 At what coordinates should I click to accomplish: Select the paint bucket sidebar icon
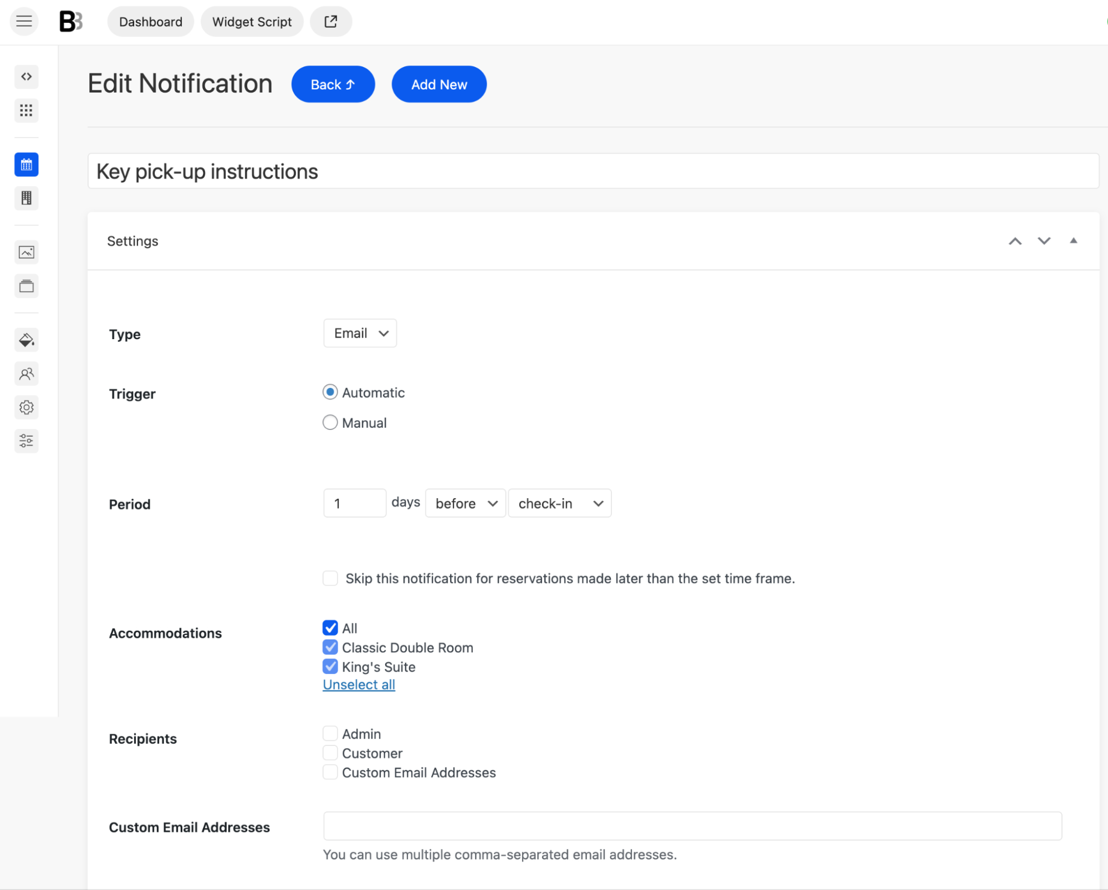[26, 340]
